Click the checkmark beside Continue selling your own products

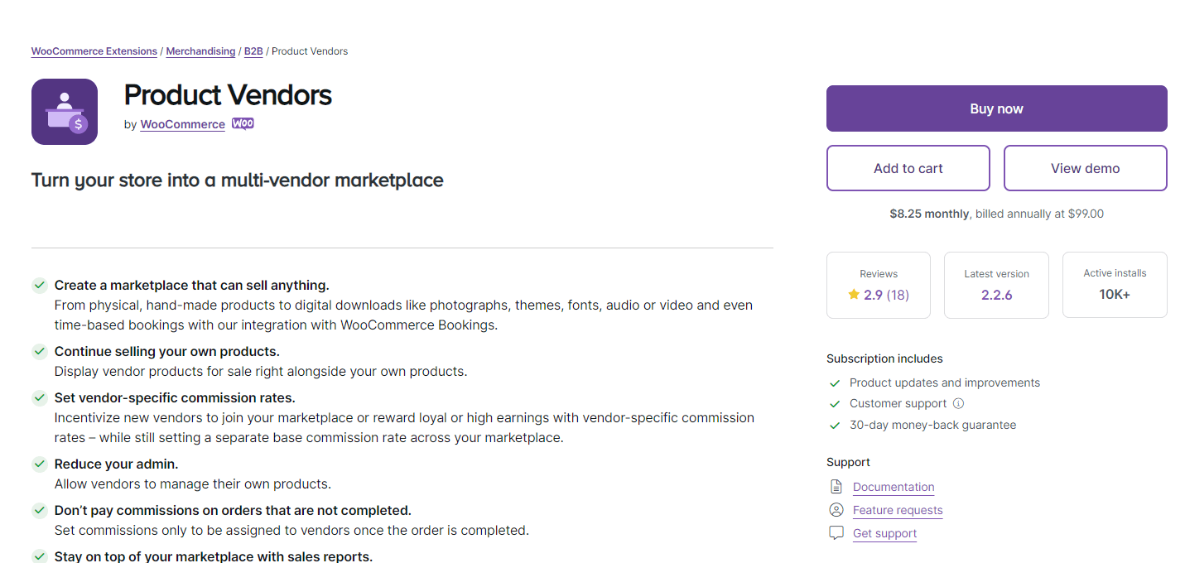pos(39,351)
